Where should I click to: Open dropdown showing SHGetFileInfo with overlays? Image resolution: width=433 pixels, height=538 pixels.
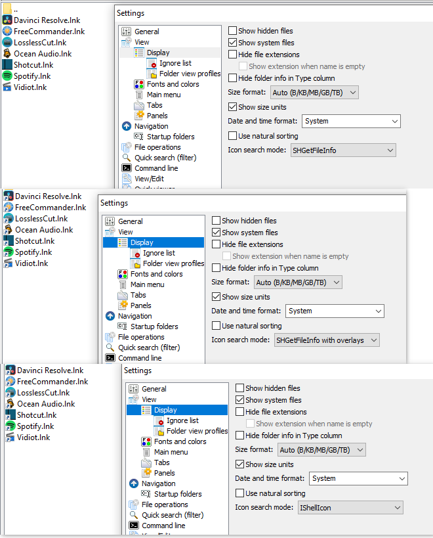tap(327, 340)
